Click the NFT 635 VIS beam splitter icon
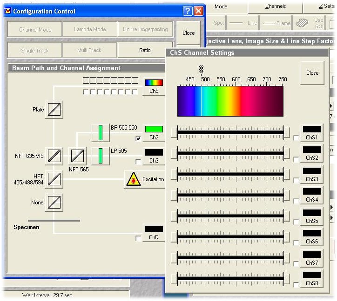337x301 pixels. coord(54,156)
